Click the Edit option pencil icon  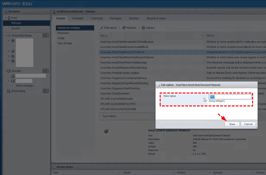click(101, 28)
